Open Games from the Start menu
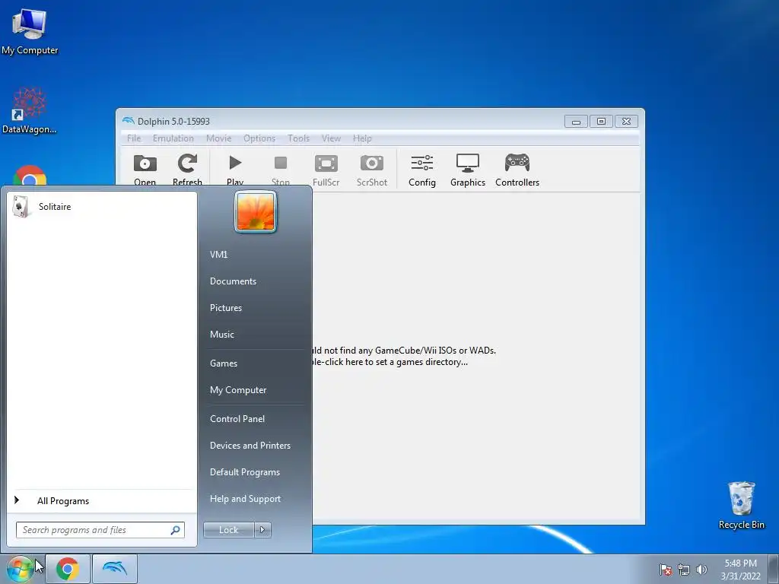 pos(223,363)
